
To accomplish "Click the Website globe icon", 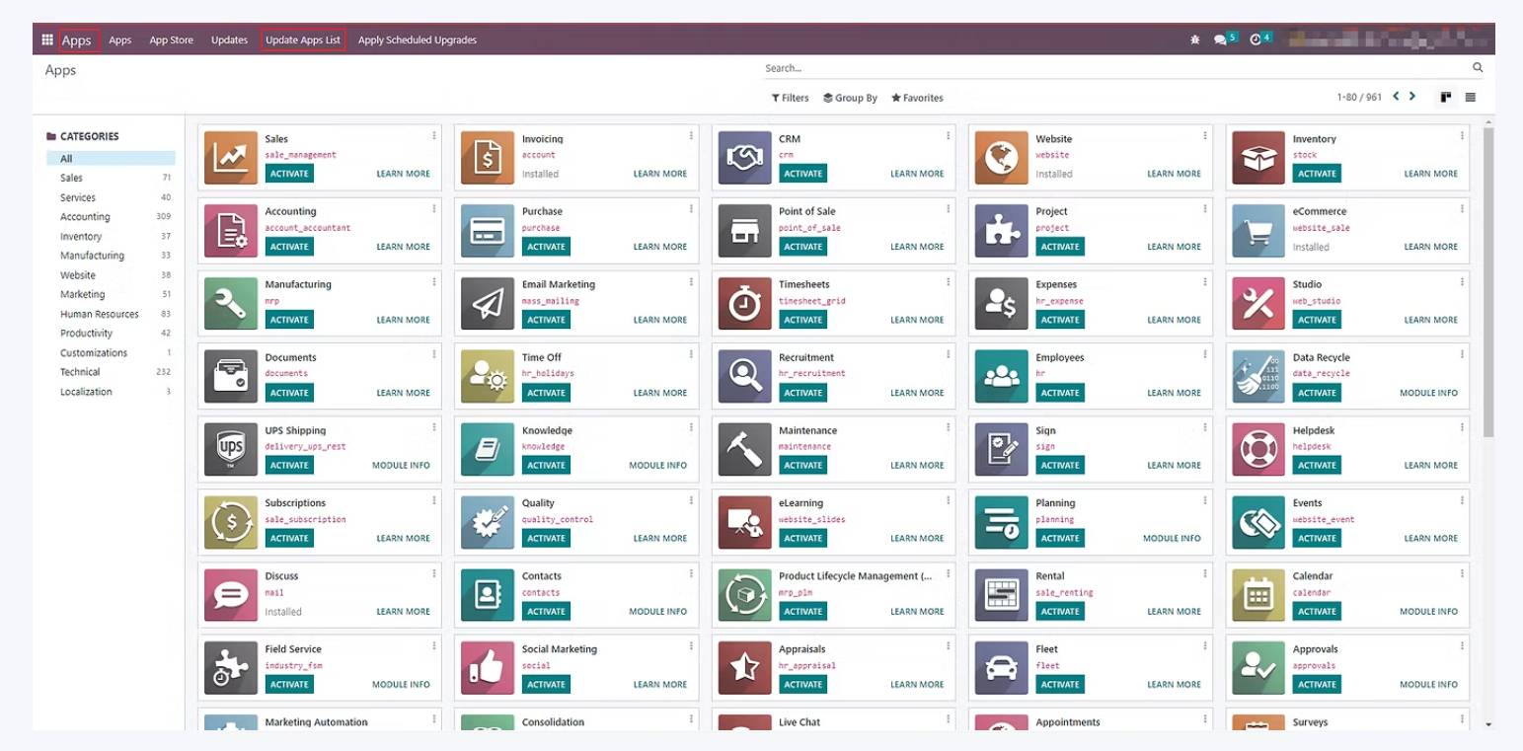I will tap(1002, 158).
